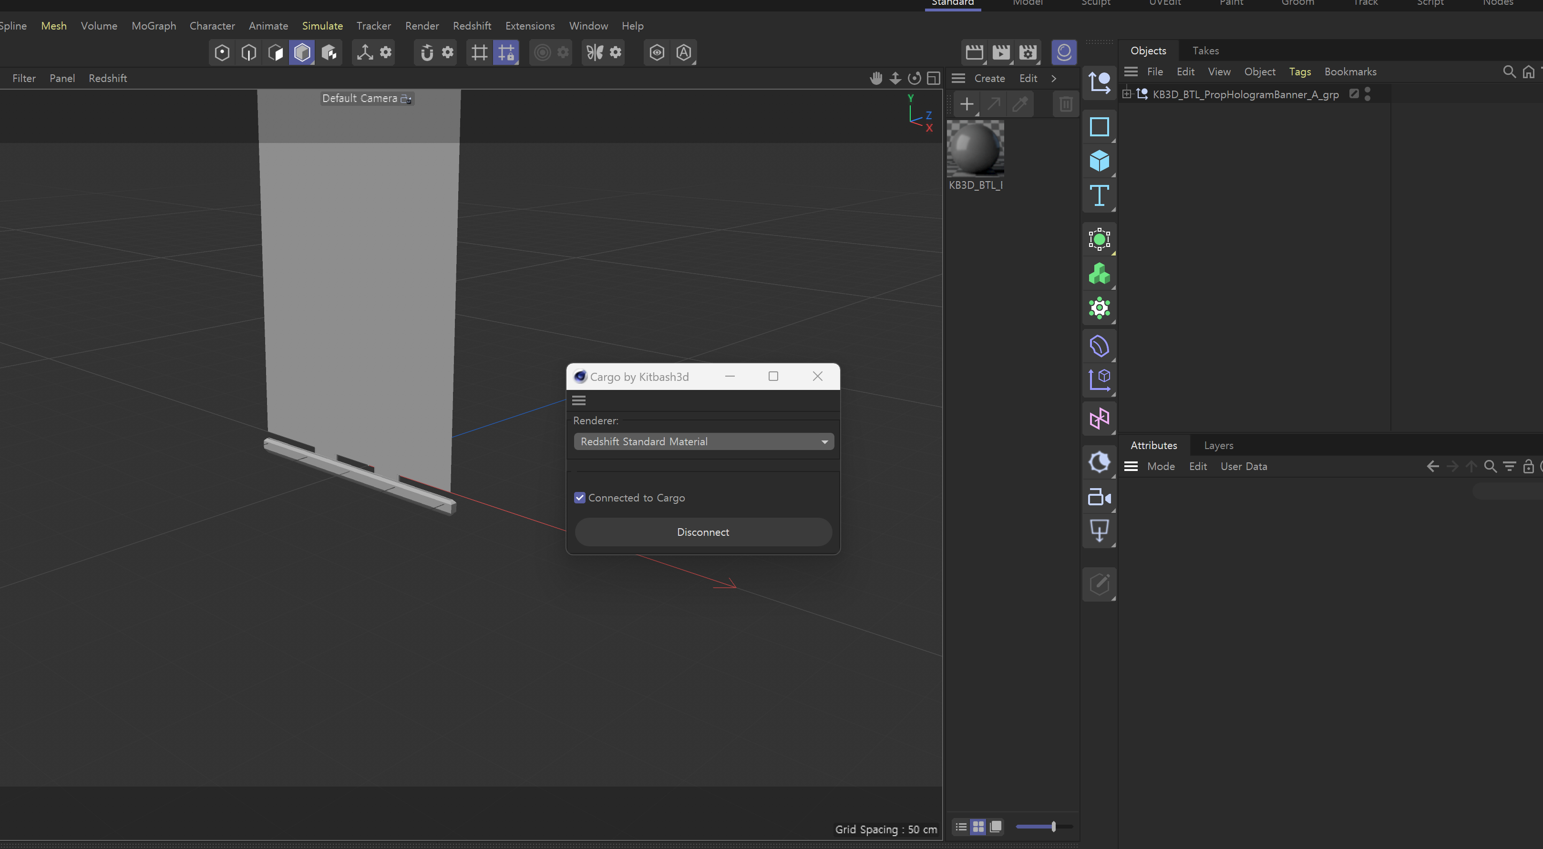Expand KB3D_BTL_PropHologramBanner_A_grp tree node
The width and height of the screenshot is (1543, 849).
point(1126,94)
